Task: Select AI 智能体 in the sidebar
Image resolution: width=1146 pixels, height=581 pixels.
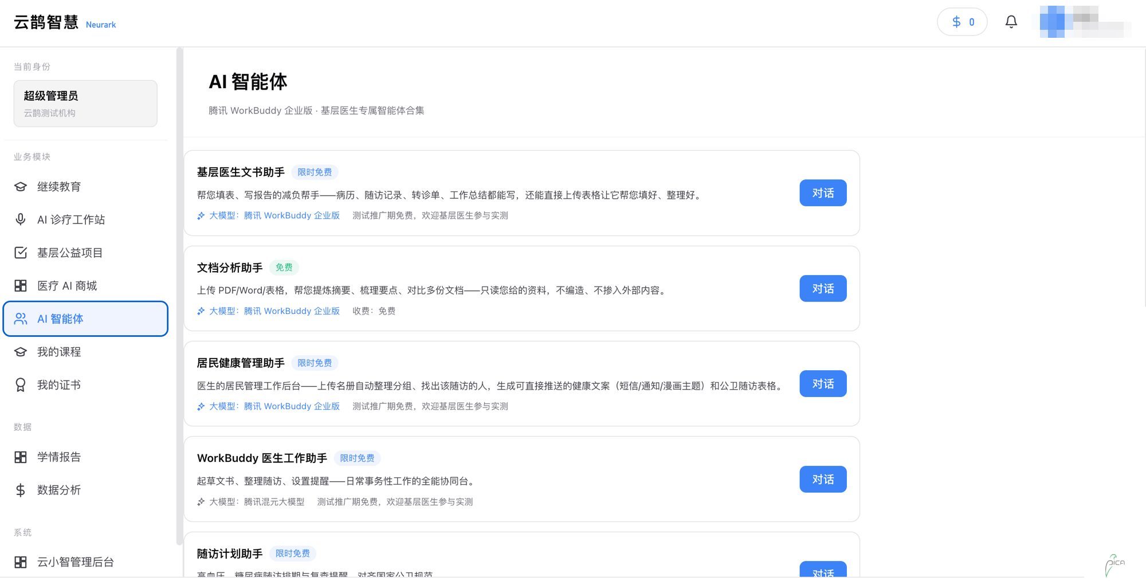Action: pyautogui.click(x=85, y=319)
